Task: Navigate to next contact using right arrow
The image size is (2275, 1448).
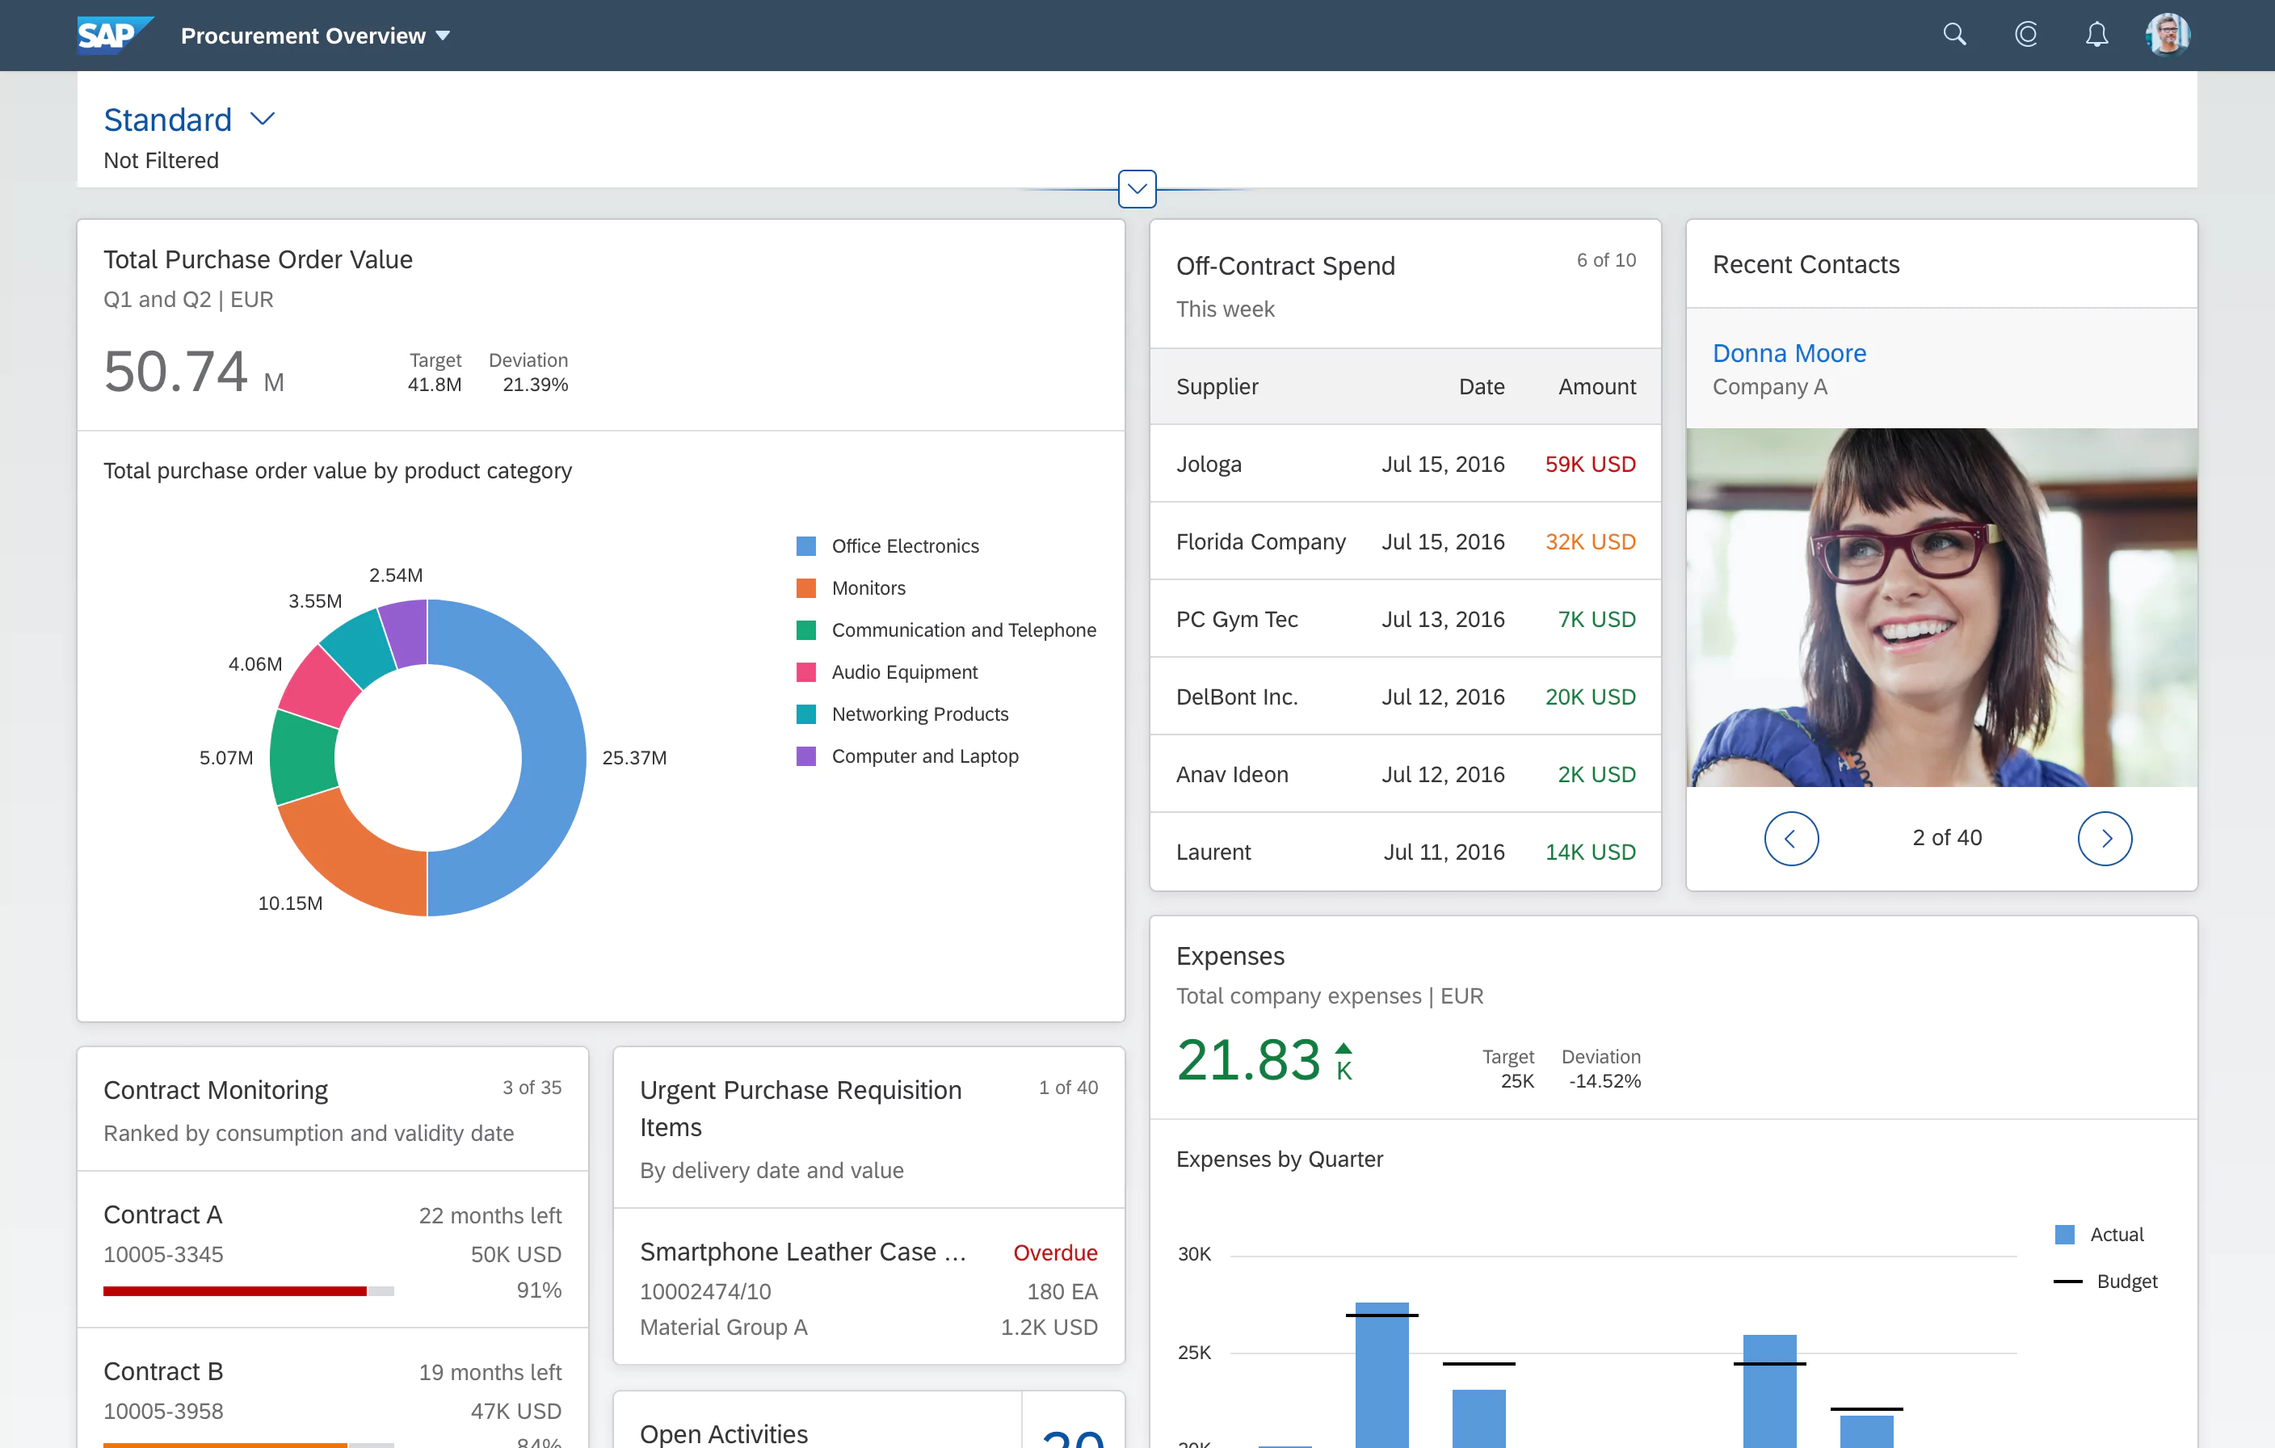Action: point(2106,838)
